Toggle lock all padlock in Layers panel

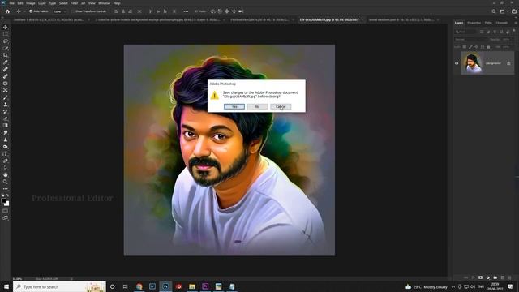488,47
